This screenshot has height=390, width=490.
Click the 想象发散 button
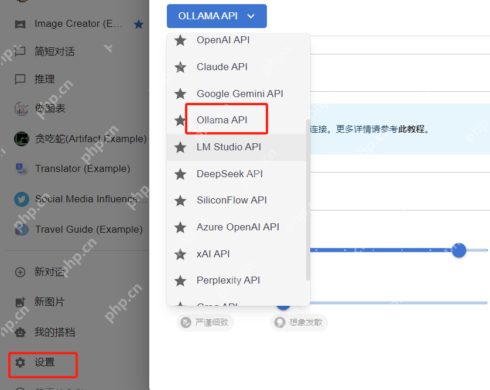point(299,322)
